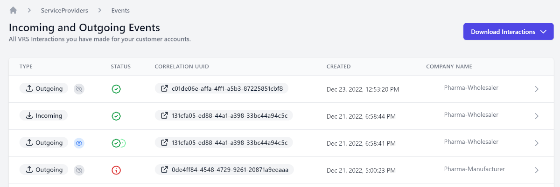Click the Events breadcrumb item

[x=120, y=10]
